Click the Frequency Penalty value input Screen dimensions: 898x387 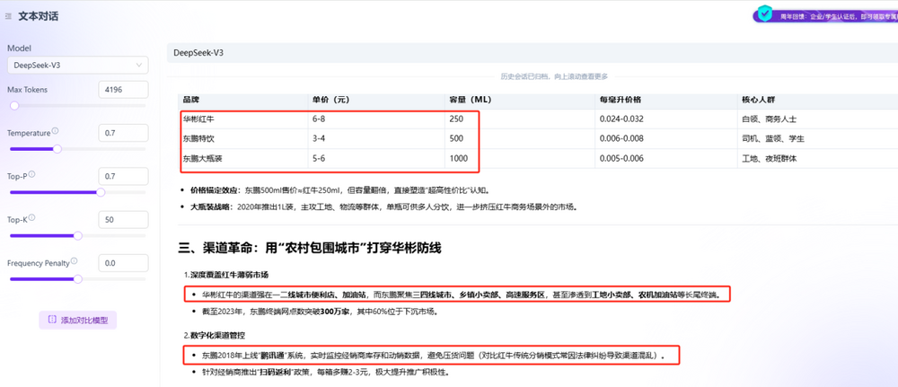(123, 263)
